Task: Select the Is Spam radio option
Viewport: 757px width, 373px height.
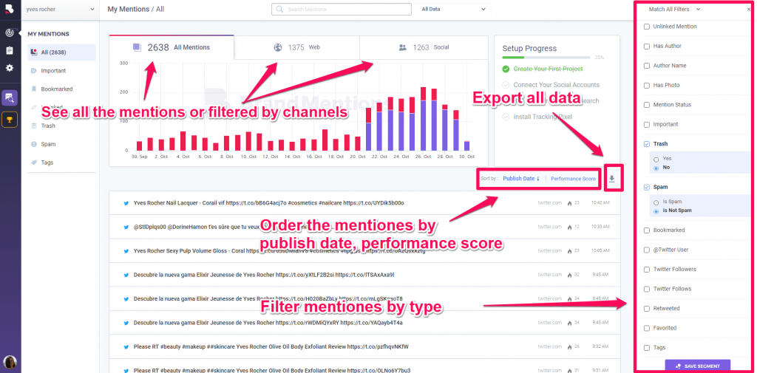Action: pos(656,202)
